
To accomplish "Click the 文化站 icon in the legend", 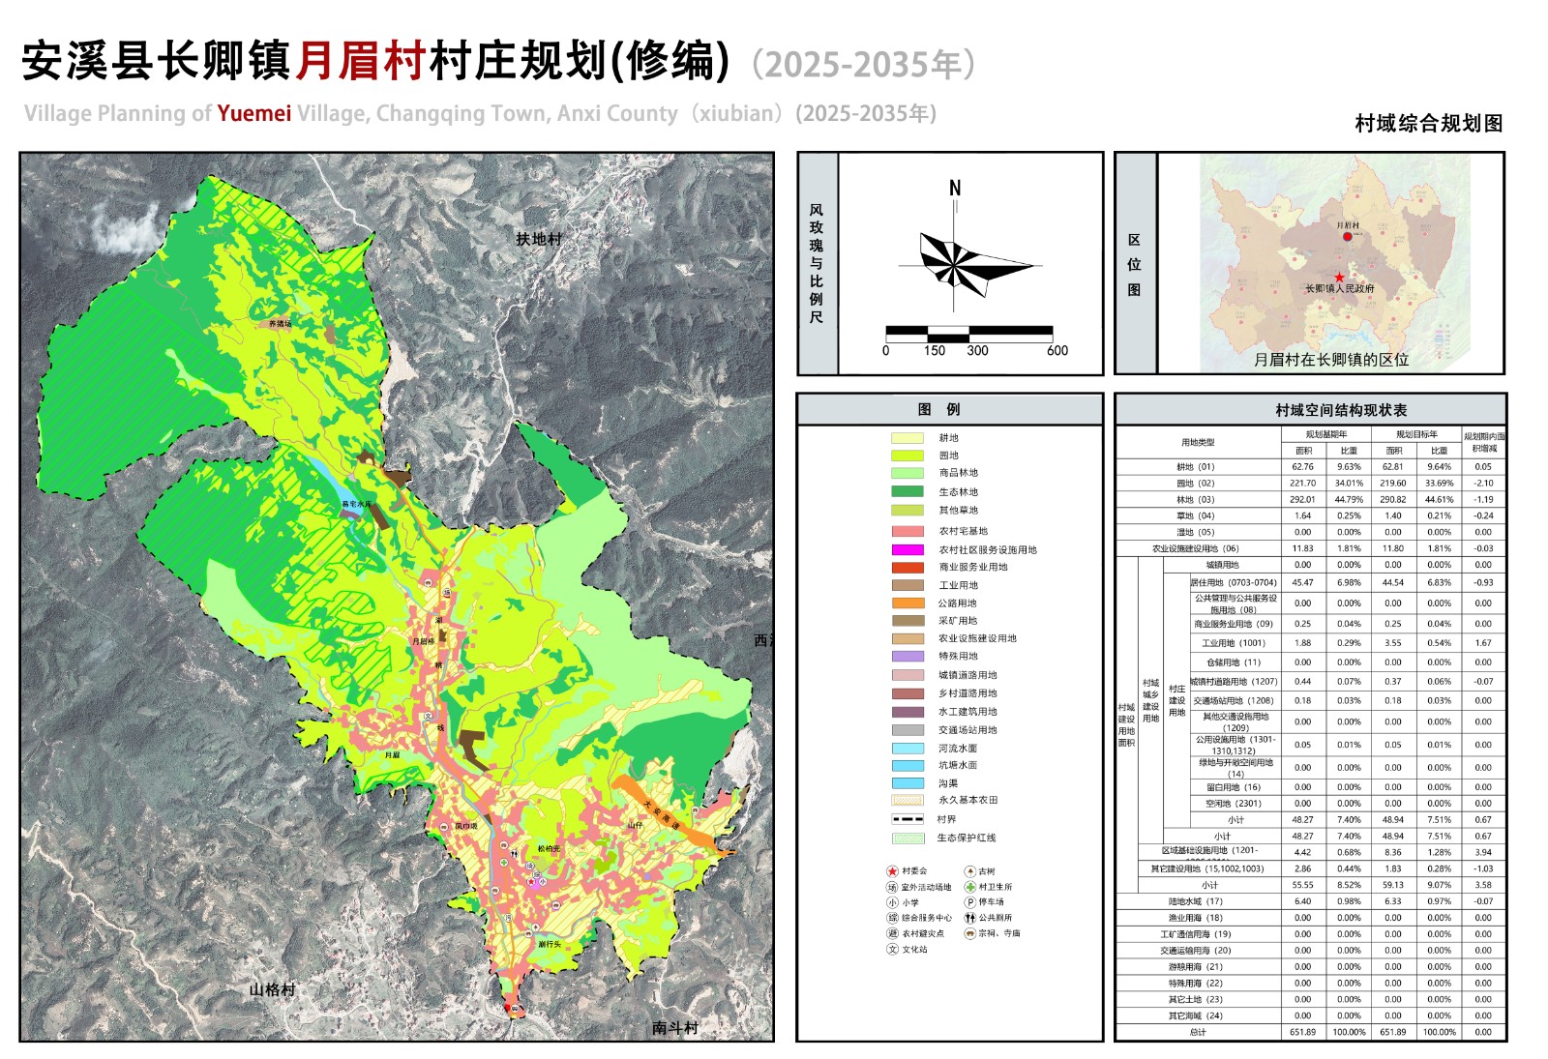I will click(x=892, y=949).
